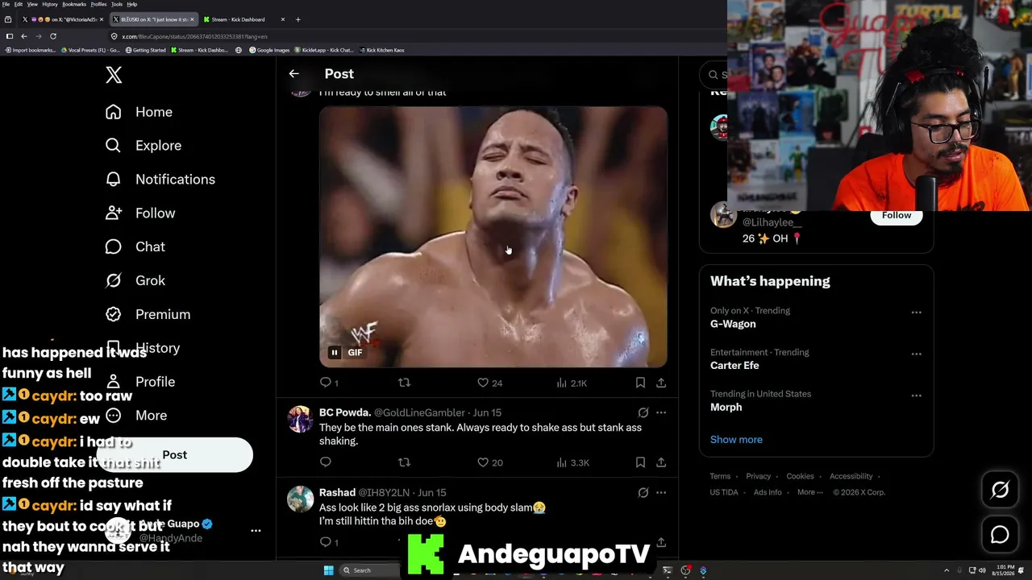Click the Windows taskbar Search box
Screen dimensions: 1032x580
[x=370, y=570]
